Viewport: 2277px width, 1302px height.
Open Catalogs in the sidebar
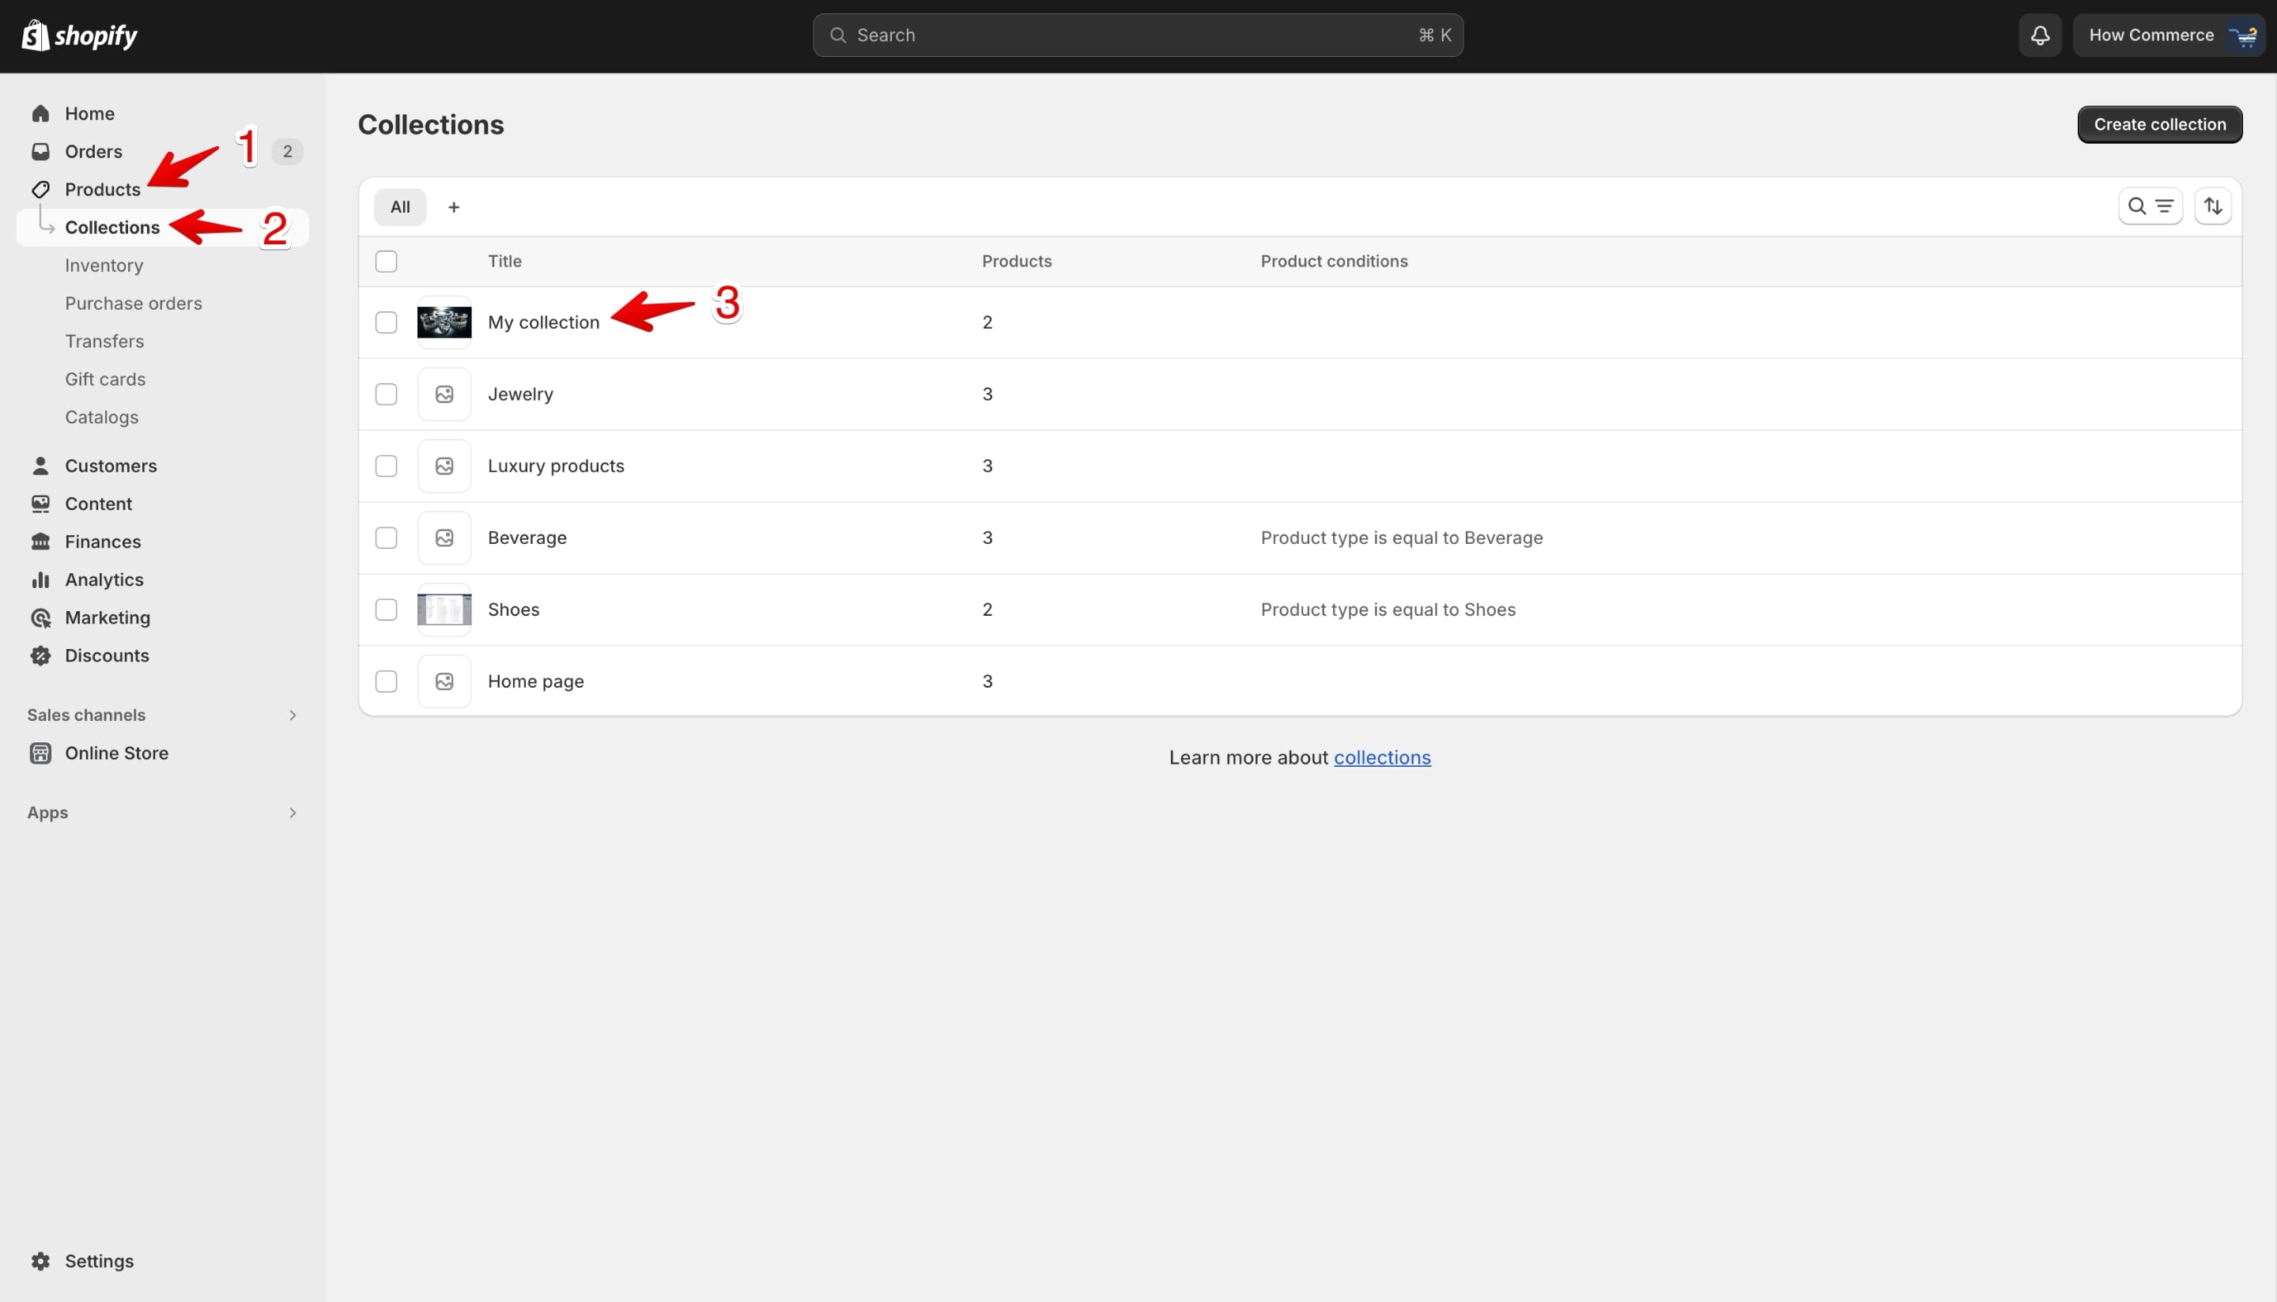click(x=101, y=417)
